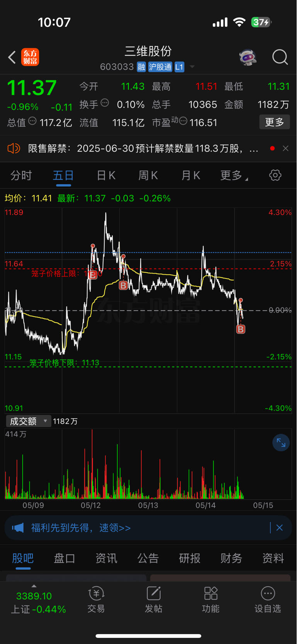Image resolution: width=297 pixels, height=644 pixels.
Task: Select the 五日 chart tab
Action: pyautogui.click(x=63, y=176)
